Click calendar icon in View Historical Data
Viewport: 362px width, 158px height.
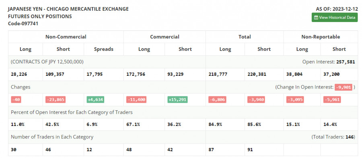point(316,18)
